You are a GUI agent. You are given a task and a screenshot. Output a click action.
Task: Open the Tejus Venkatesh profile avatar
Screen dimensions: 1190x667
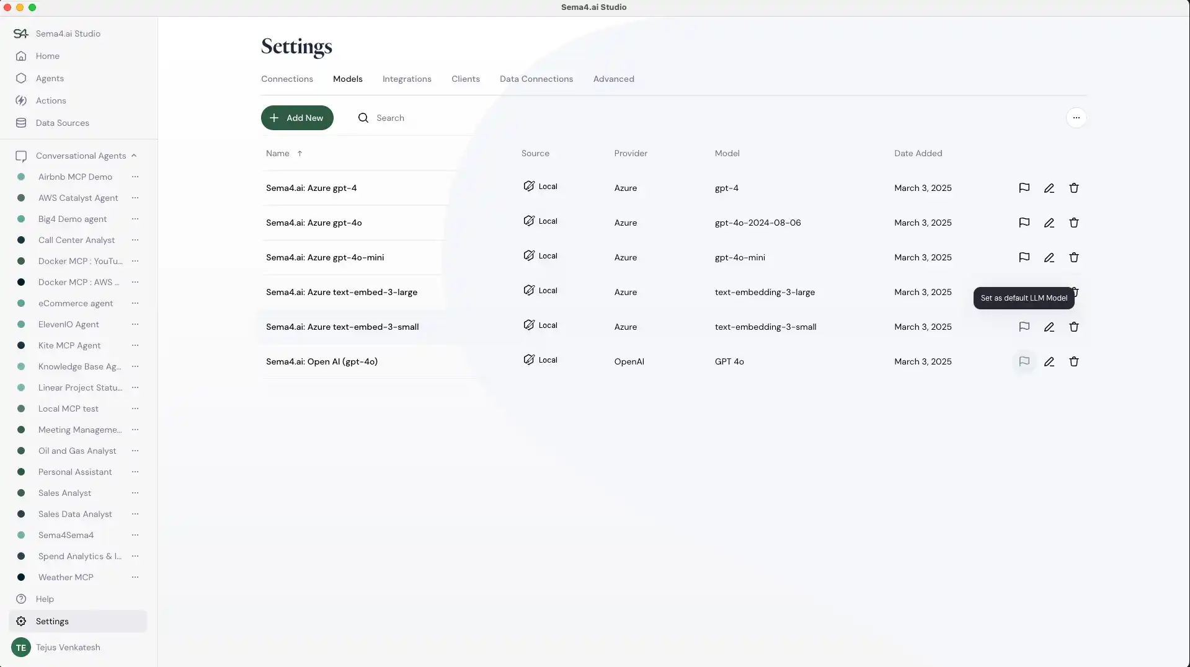click(21, 647)
